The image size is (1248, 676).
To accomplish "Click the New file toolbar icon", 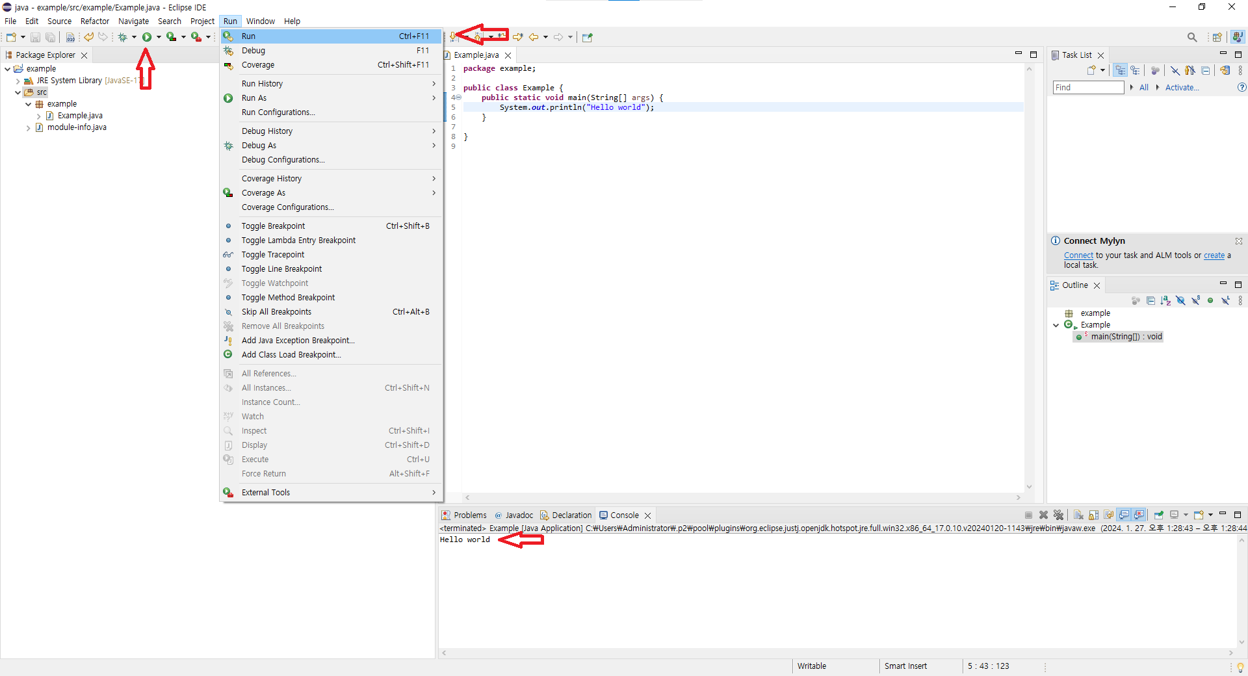I will click(x=11, y=37).
